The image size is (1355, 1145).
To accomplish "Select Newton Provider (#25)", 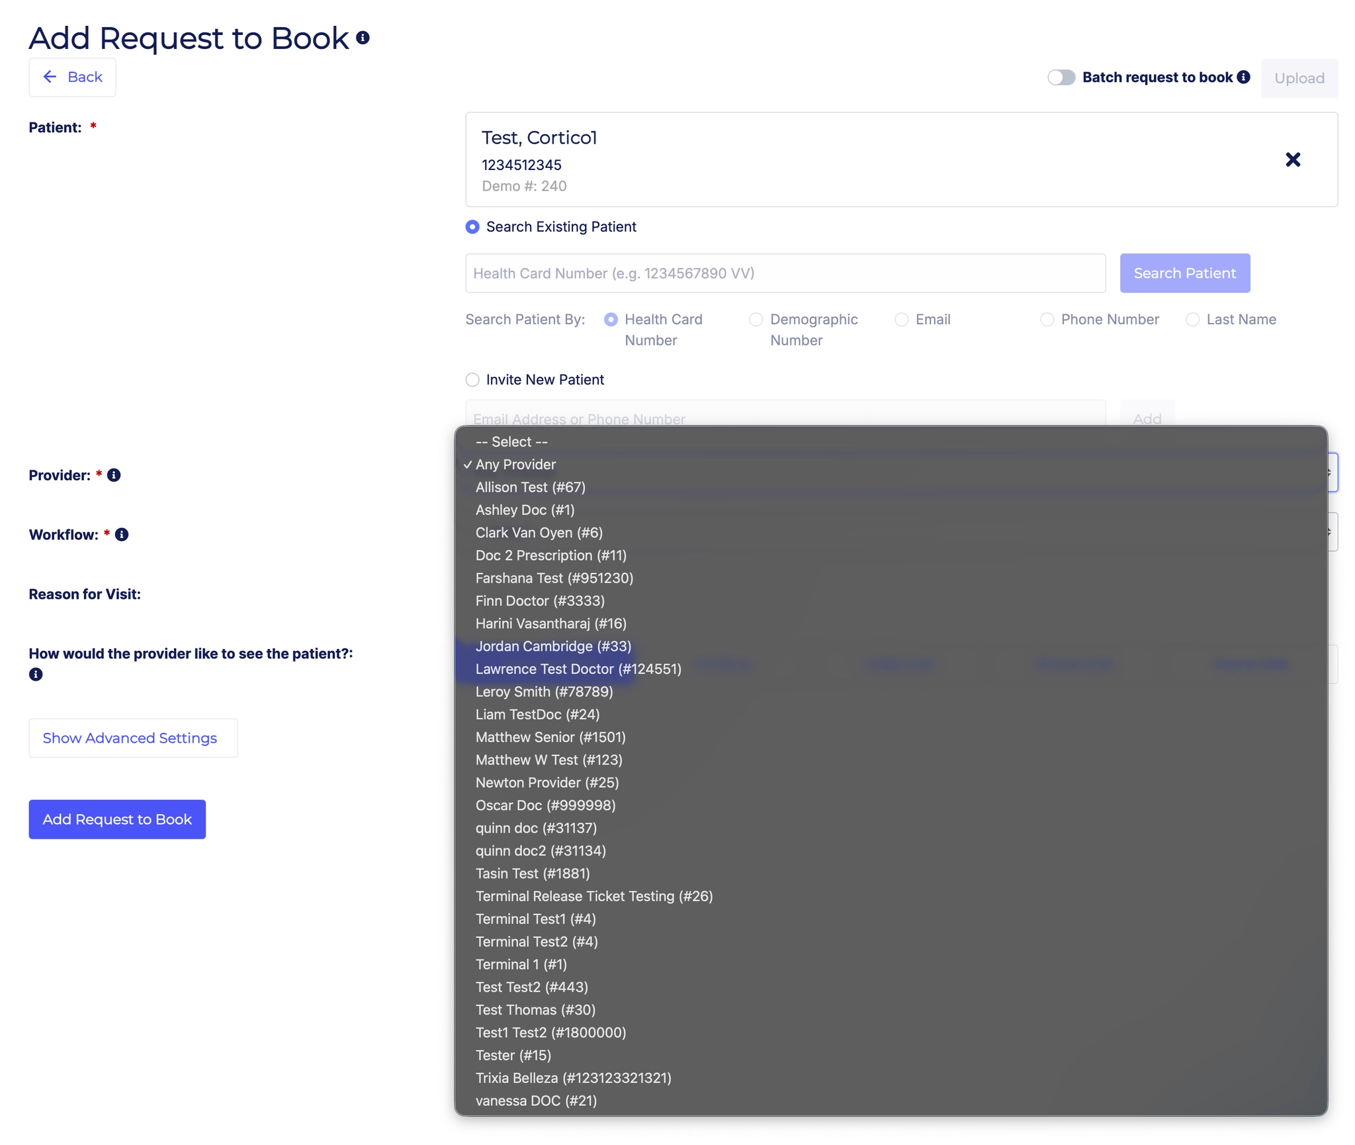I will pos(891,783).
